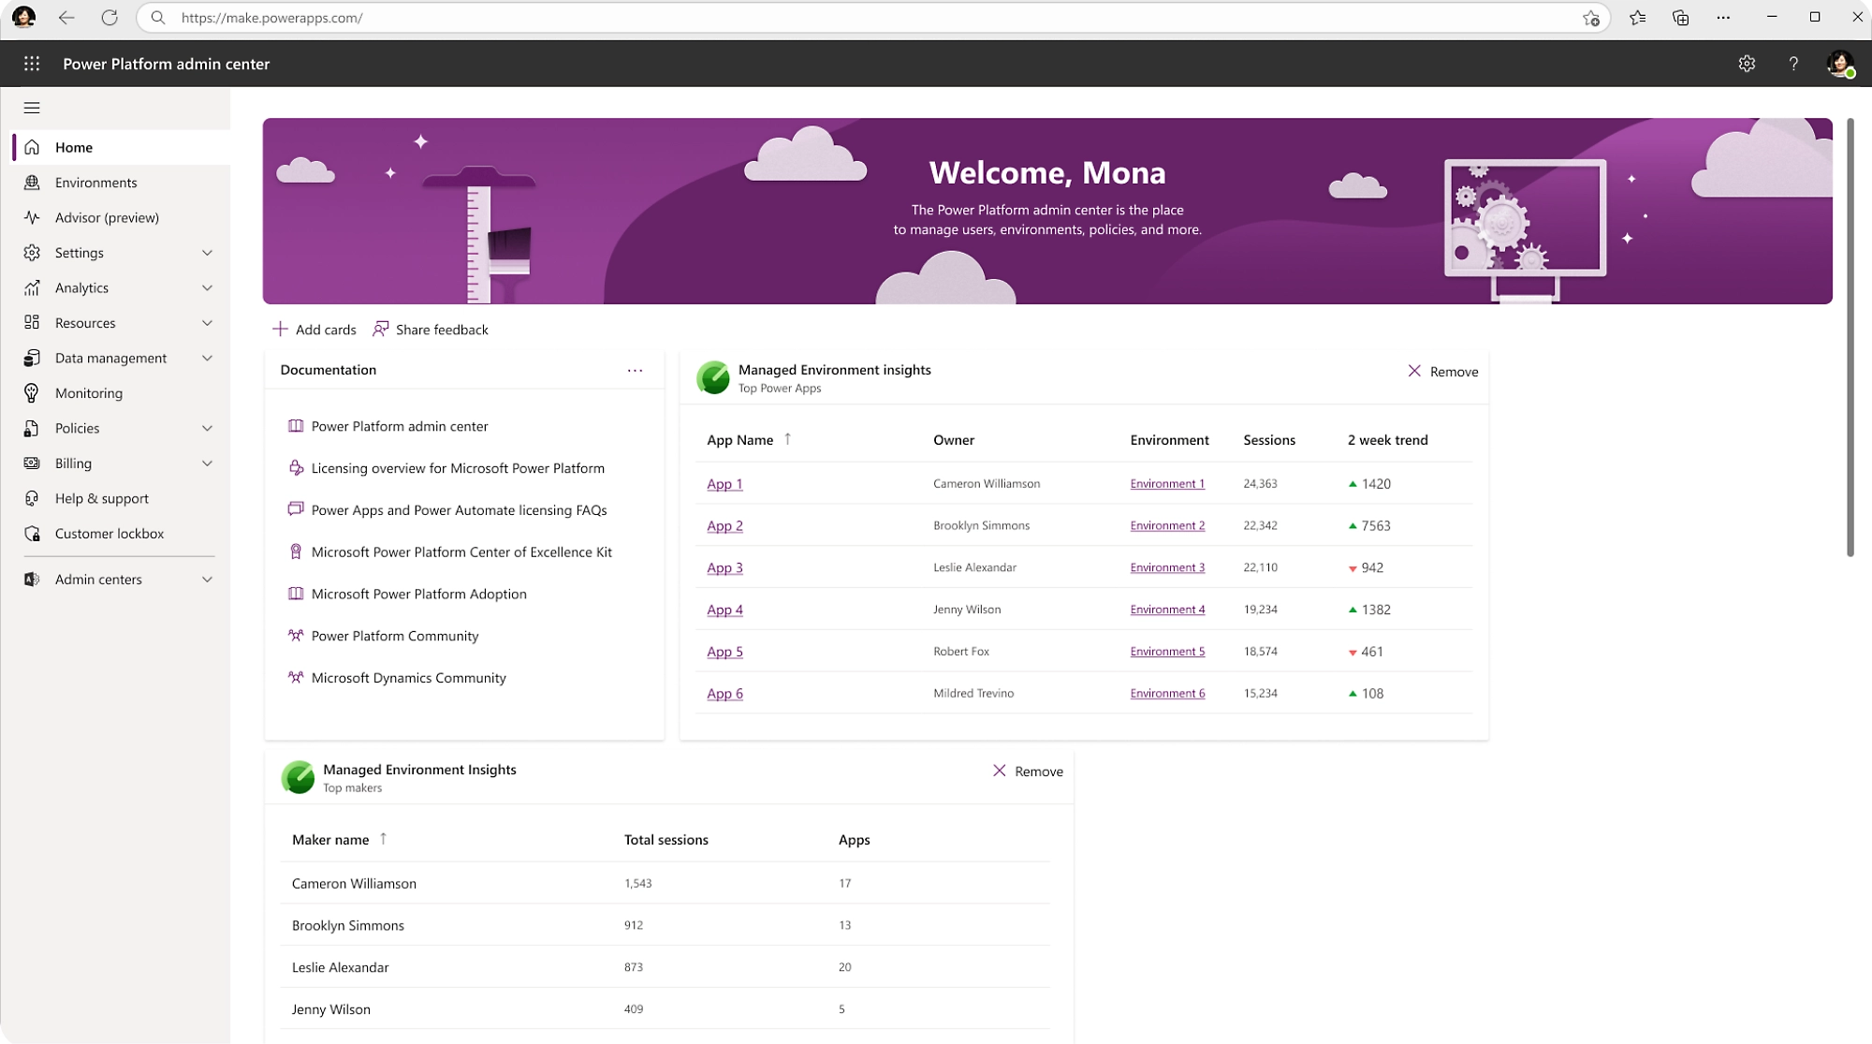Click the help question mark icon
1872x1044 pixels.
click(1793, 63)
